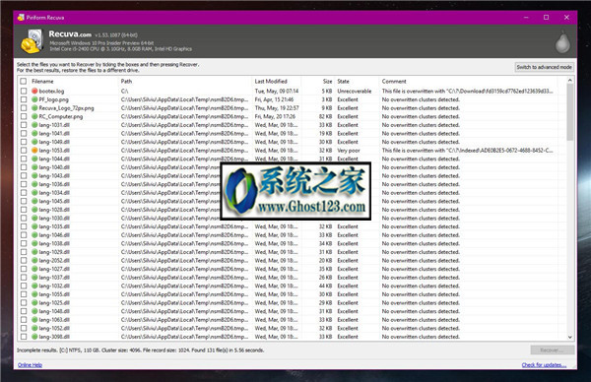Click the Piriform Recuva title bar icon
The image size is (591, 382).
pos(21,18)
